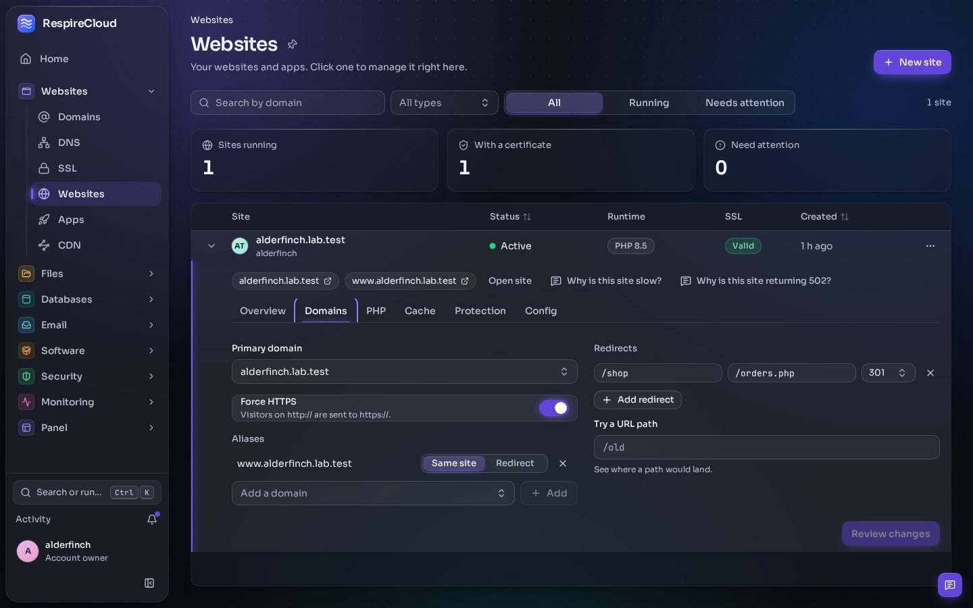Click Add redirect button
The image size is (973, 608).
(x=638, y=400)
